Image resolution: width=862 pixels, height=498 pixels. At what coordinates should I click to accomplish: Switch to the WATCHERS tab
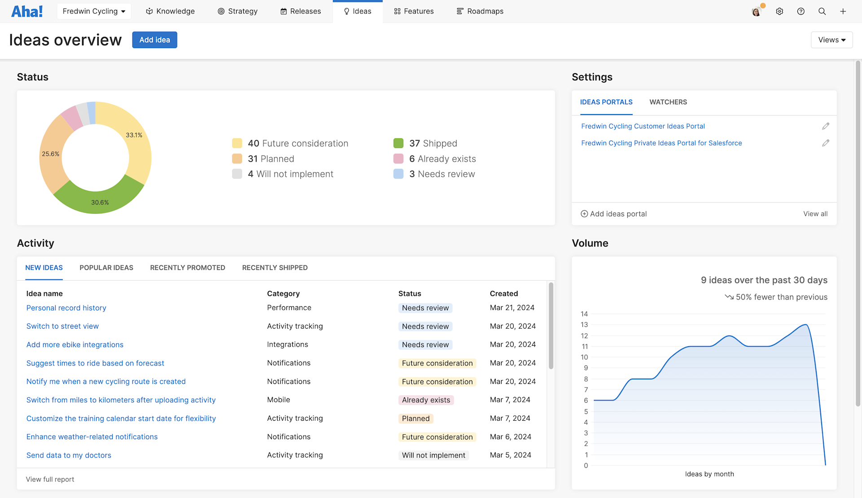coord(668,102)
